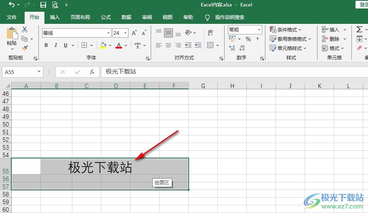The width and height of the screenshot is (368, 213).
Task: Click the Comma Style icon
Action: 257,39
